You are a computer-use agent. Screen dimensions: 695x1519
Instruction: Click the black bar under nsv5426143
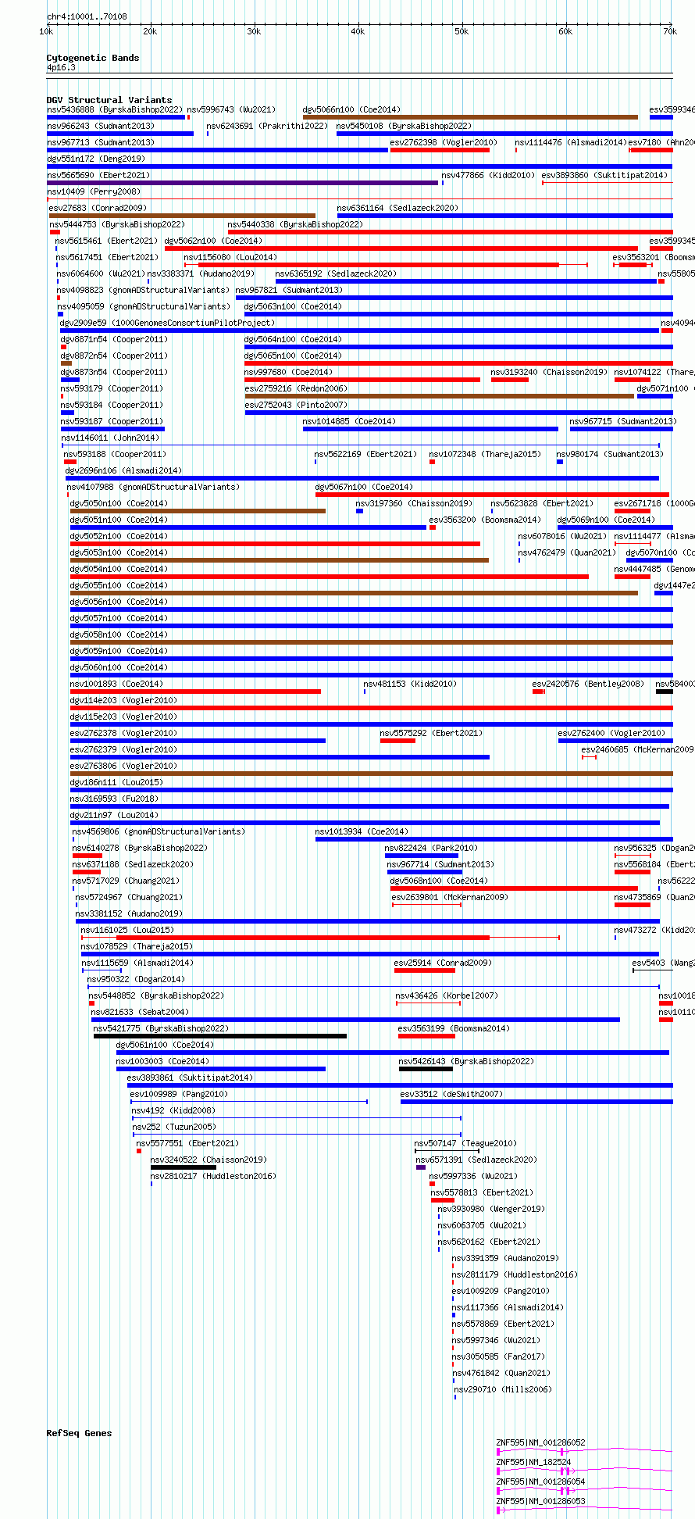point(426,1069)
